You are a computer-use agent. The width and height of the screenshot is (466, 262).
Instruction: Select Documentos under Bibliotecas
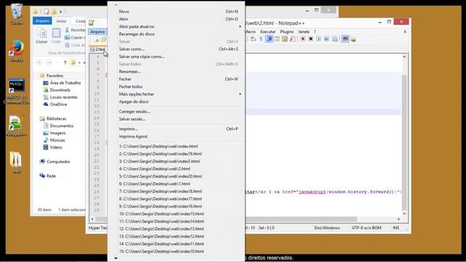[61, 126]
